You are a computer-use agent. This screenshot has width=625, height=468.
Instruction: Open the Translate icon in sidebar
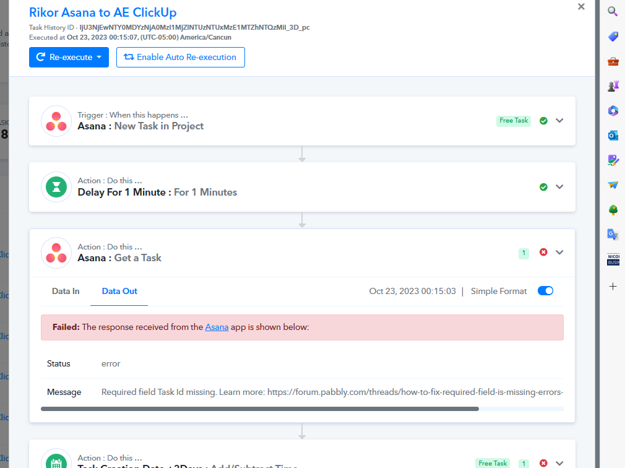pyautogui.click(x=613, y=235)
